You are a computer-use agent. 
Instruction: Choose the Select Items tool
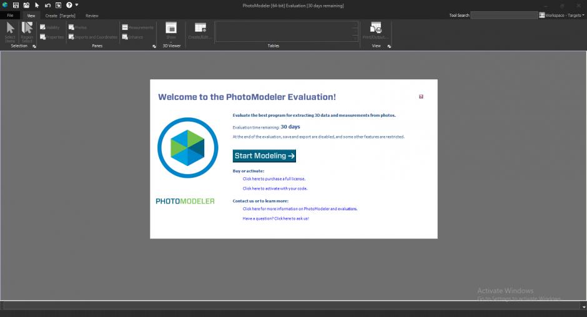coord(10,32)
